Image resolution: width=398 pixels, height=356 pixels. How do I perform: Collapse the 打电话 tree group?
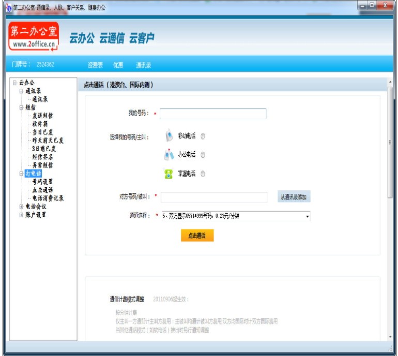(x=21, y=173)
